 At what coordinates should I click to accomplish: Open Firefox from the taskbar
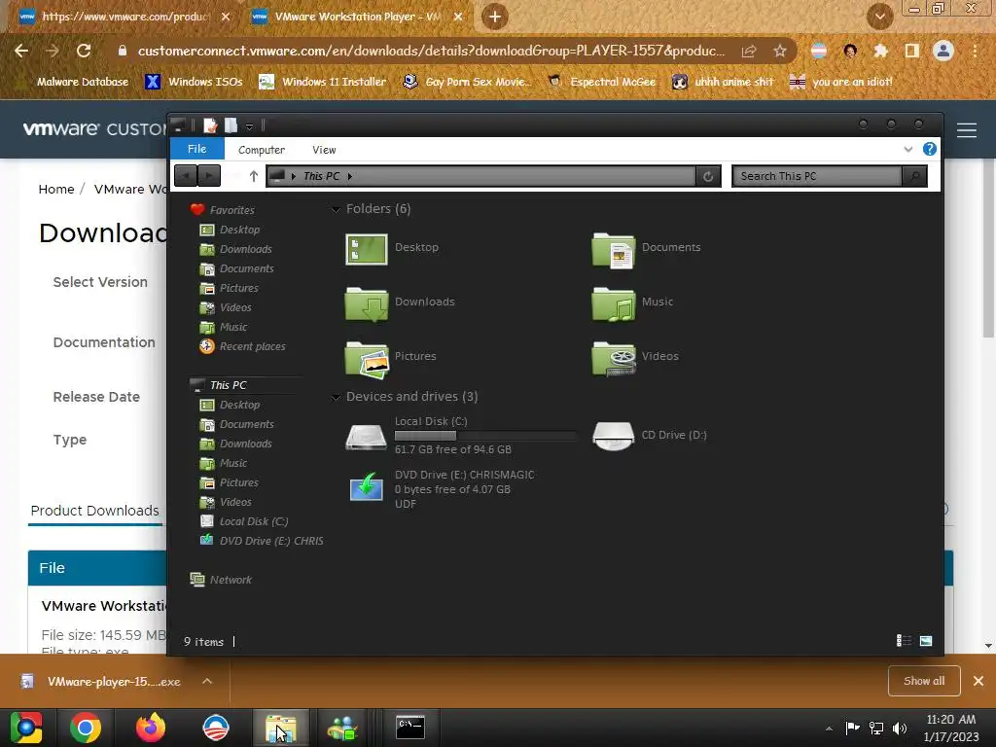tap(151, 728)
